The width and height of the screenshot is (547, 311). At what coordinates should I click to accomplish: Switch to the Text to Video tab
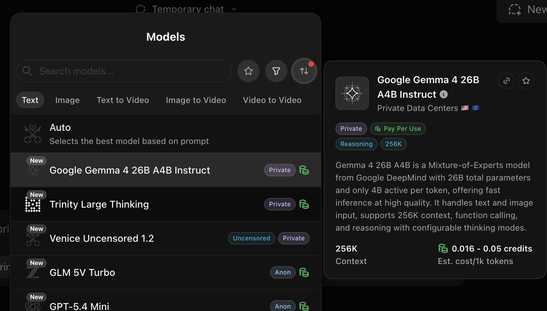pos(123,100)
